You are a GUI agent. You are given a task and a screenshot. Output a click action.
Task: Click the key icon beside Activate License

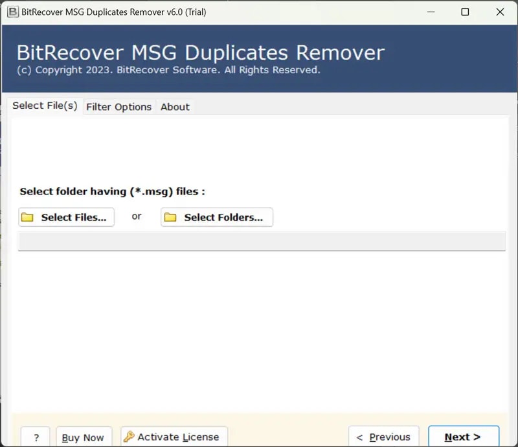(129, 437)
